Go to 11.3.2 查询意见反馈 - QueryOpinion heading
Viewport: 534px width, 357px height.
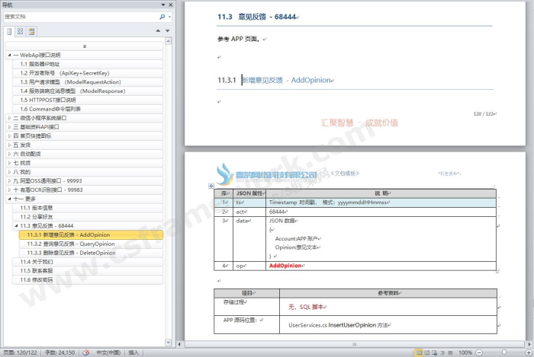click(69, 244)
